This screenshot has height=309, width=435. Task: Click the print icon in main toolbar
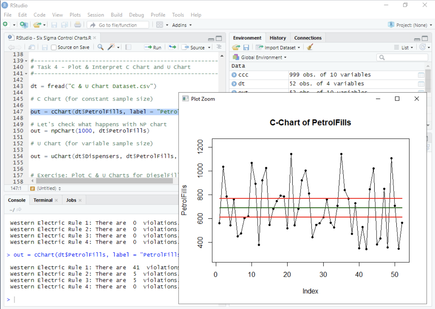click(x=78, y=25)
